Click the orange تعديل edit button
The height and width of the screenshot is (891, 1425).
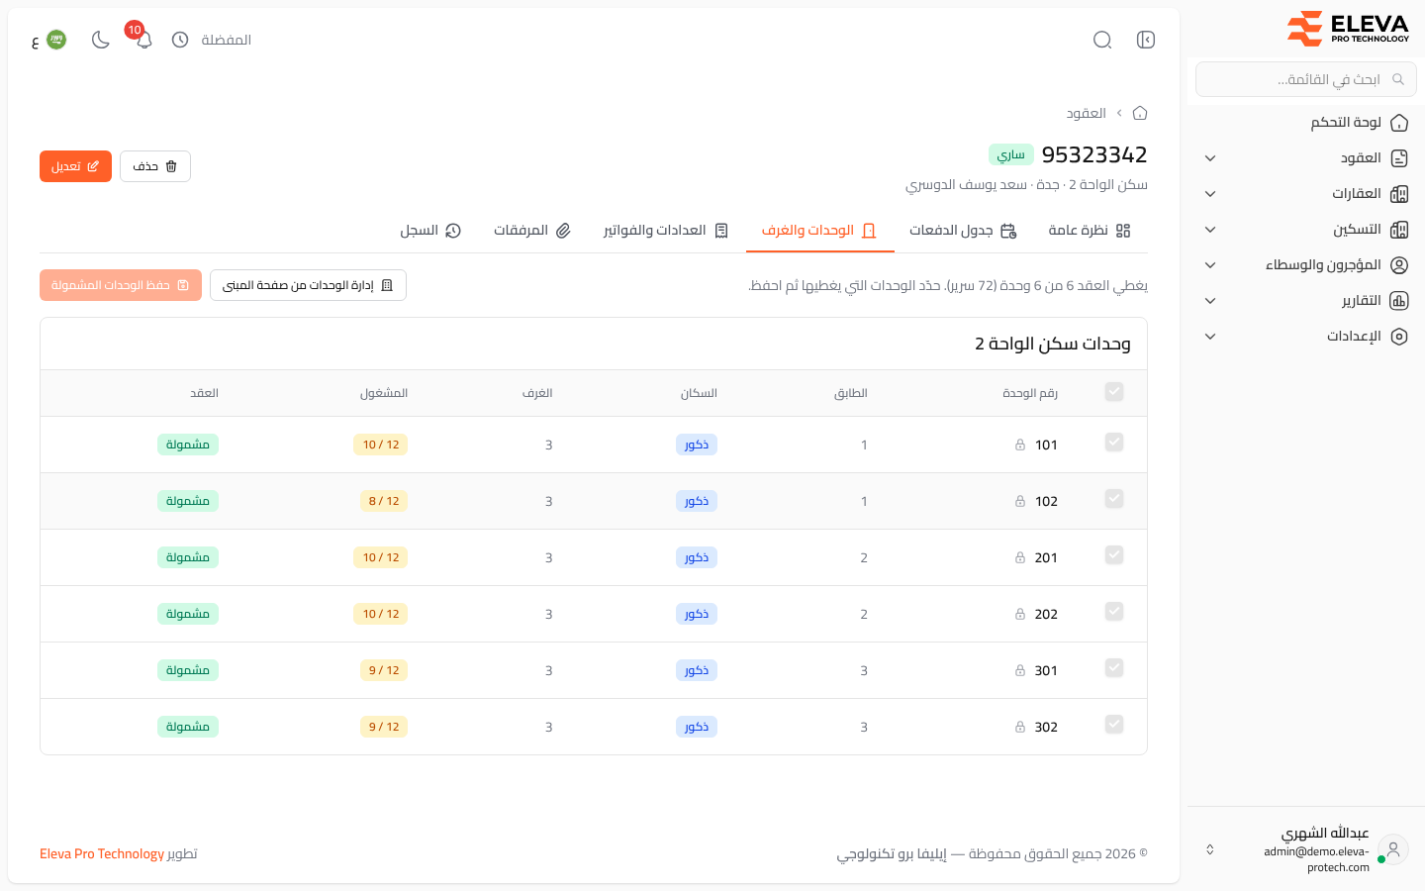75,166
